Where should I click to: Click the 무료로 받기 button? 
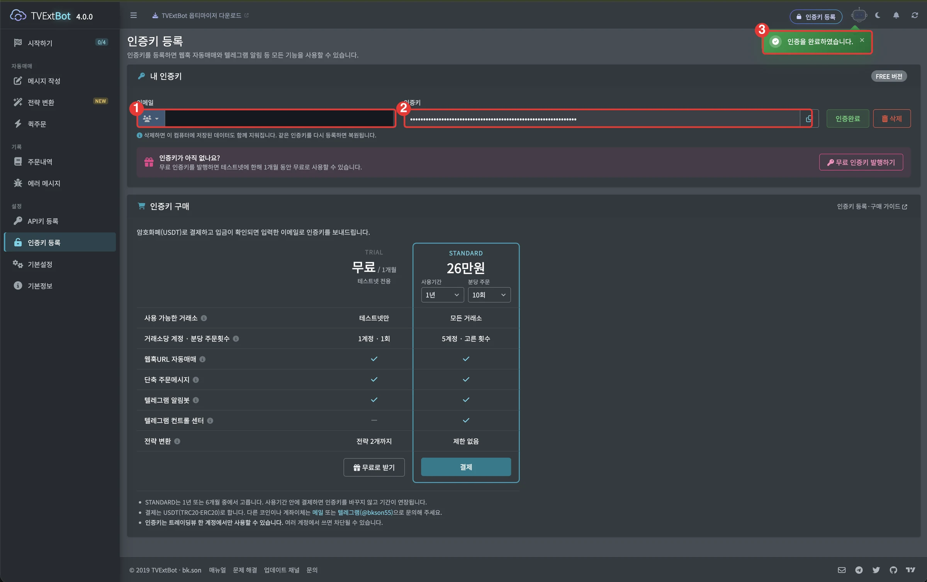pyautogui.click(x=374, y=467)
